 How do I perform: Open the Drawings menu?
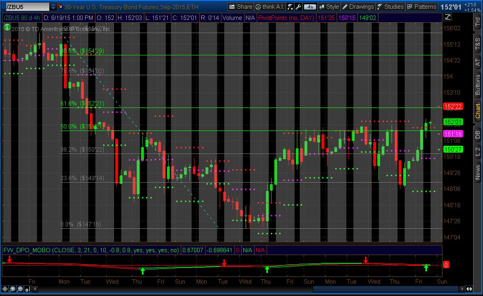[358, 7]
